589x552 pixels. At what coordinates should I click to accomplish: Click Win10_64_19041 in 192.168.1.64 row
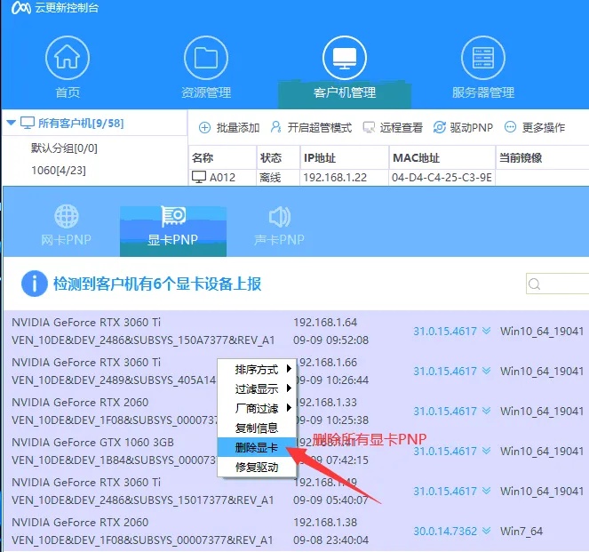(x=542, y=331)
